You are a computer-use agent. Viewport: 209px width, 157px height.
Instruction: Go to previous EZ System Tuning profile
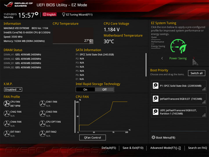[162, 58]
